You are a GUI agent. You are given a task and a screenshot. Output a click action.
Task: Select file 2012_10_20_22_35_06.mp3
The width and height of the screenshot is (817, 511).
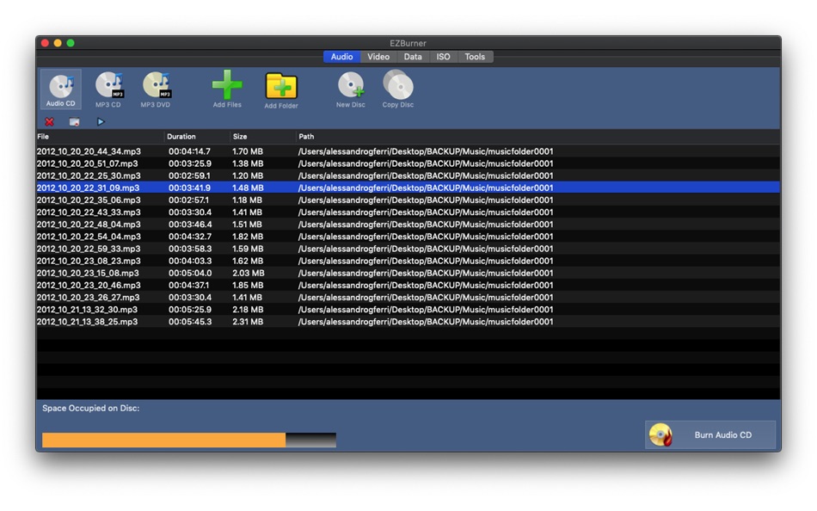(89, 200)
